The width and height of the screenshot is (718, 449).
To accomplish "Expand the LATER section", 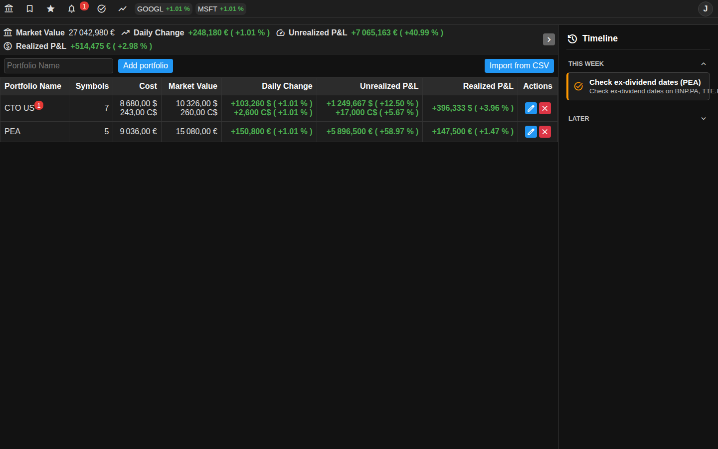I will point(704,119).
